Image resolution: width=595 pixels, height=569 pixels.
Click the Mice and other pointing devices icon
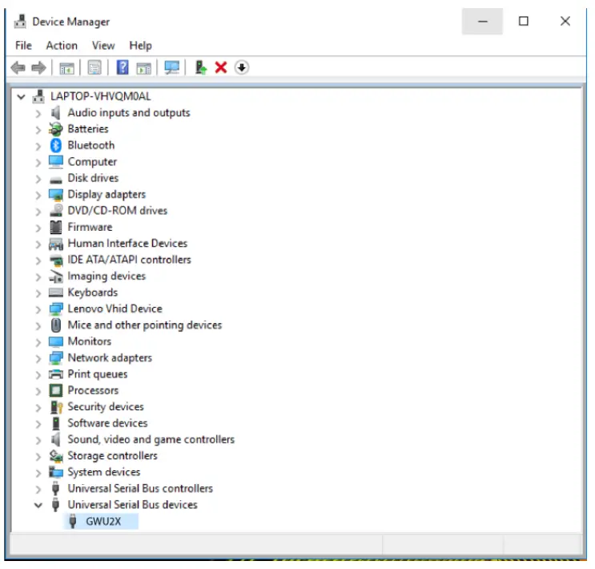pyautogui.click(x=56, y=325)
